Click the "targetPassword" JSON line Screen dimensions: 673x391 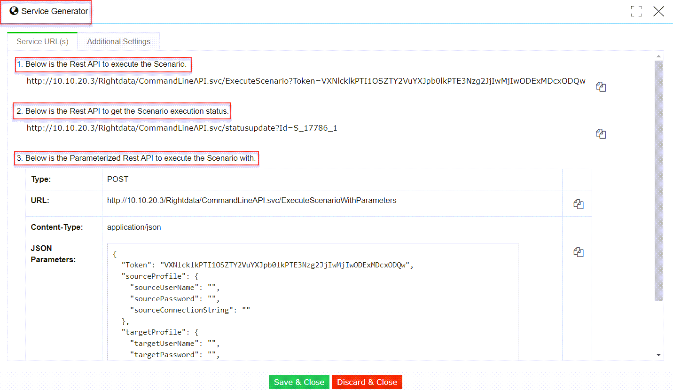click(x=175, y=355)
